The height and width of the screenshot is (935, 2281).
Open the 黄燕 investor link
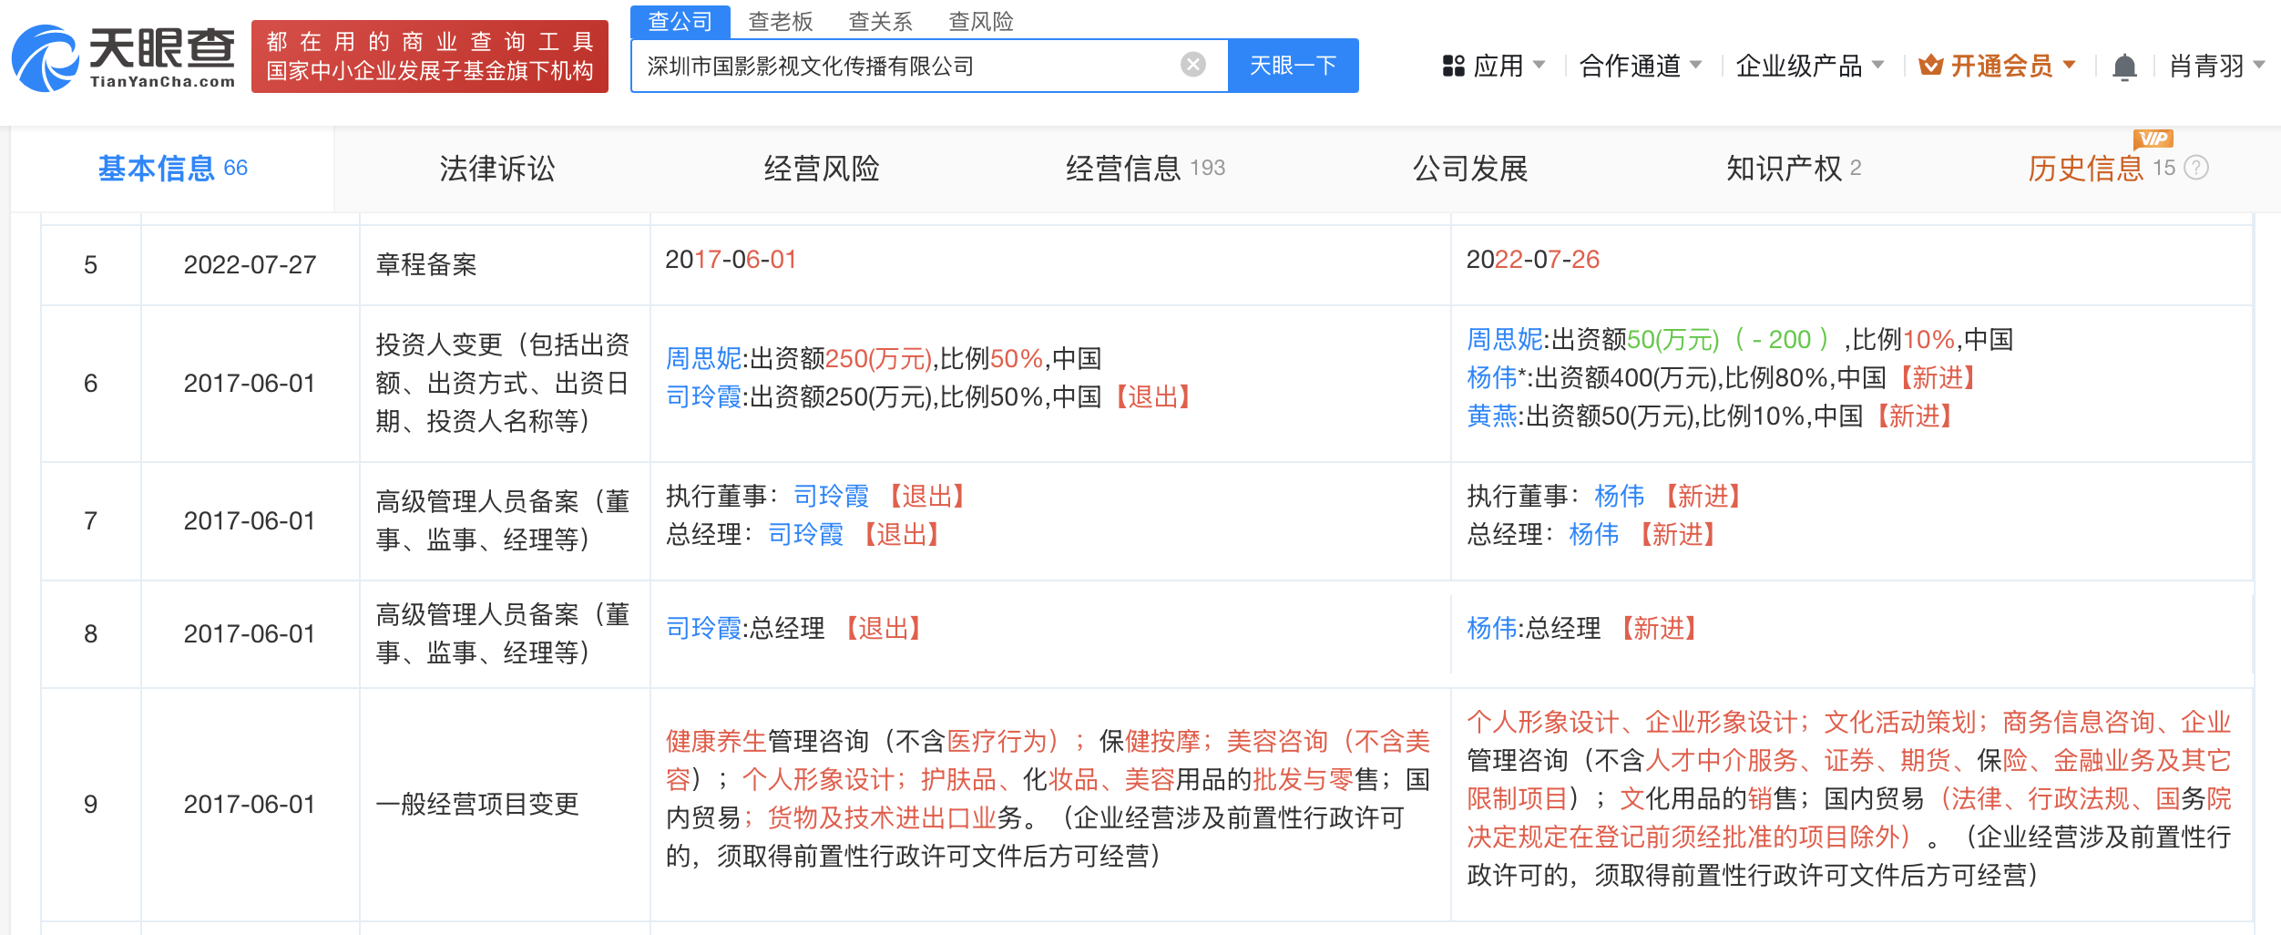[1491, 416]
